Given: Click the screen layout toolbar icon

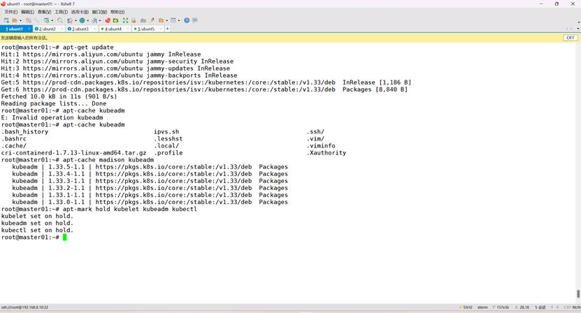Looking at the screenshot, I should coord(70,20).
